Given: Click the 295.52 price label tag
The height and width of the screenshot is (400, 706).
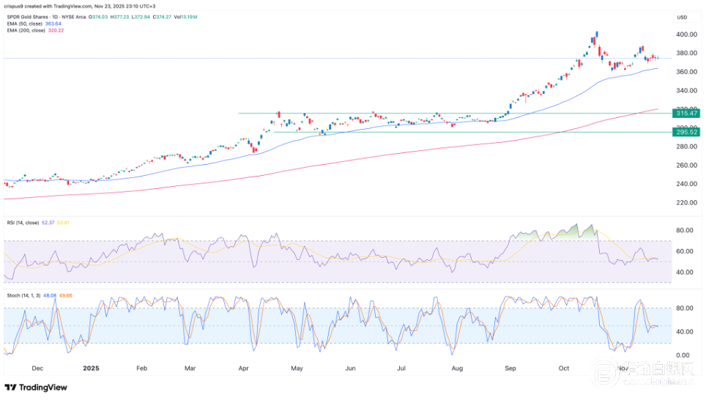Looking at the screenshot, I should click(x=685, y=133).
